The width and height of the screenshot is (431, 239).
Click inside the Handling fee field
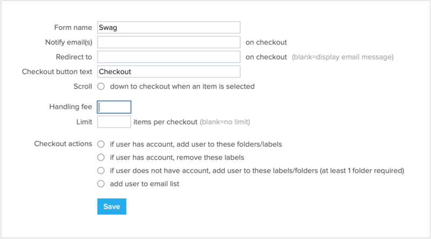click(x=114, y=107)
